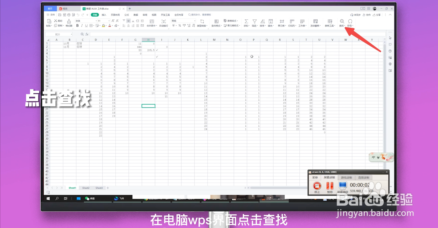Click the insert function fx icon
Viewport: 438px width, 228px height.
coord(87,34)
